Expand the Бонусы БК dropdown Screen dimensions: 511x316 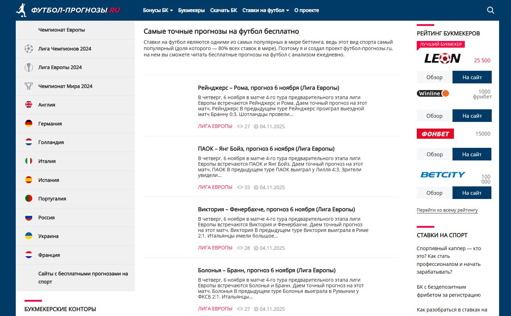tap(158, 11)
